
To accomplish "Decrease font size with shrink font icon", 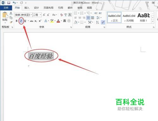I will tap(48, 15).
